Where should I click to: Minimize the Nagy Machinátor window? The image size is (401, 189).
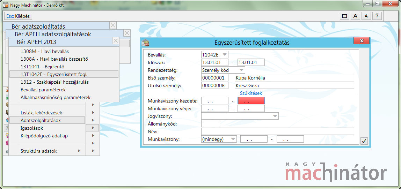(x=368, y=3)
